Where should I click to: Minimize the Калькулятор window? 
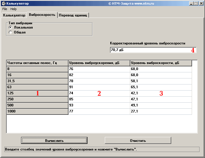(191, 3)
